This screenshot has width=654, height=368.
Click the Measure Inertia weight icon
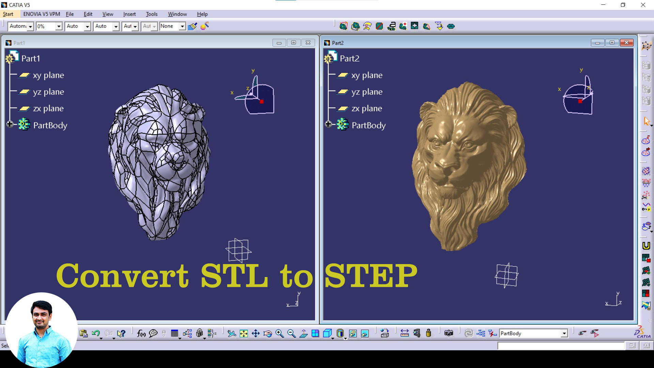(x=429, y=333)
